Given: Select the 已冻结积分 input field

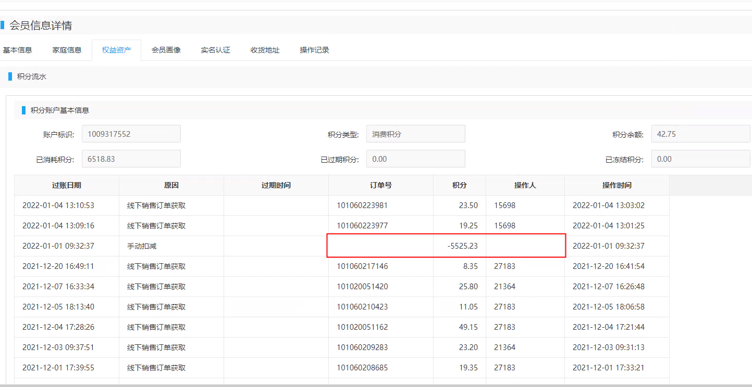Looking at the screenshot, I should tap(700, 159).
